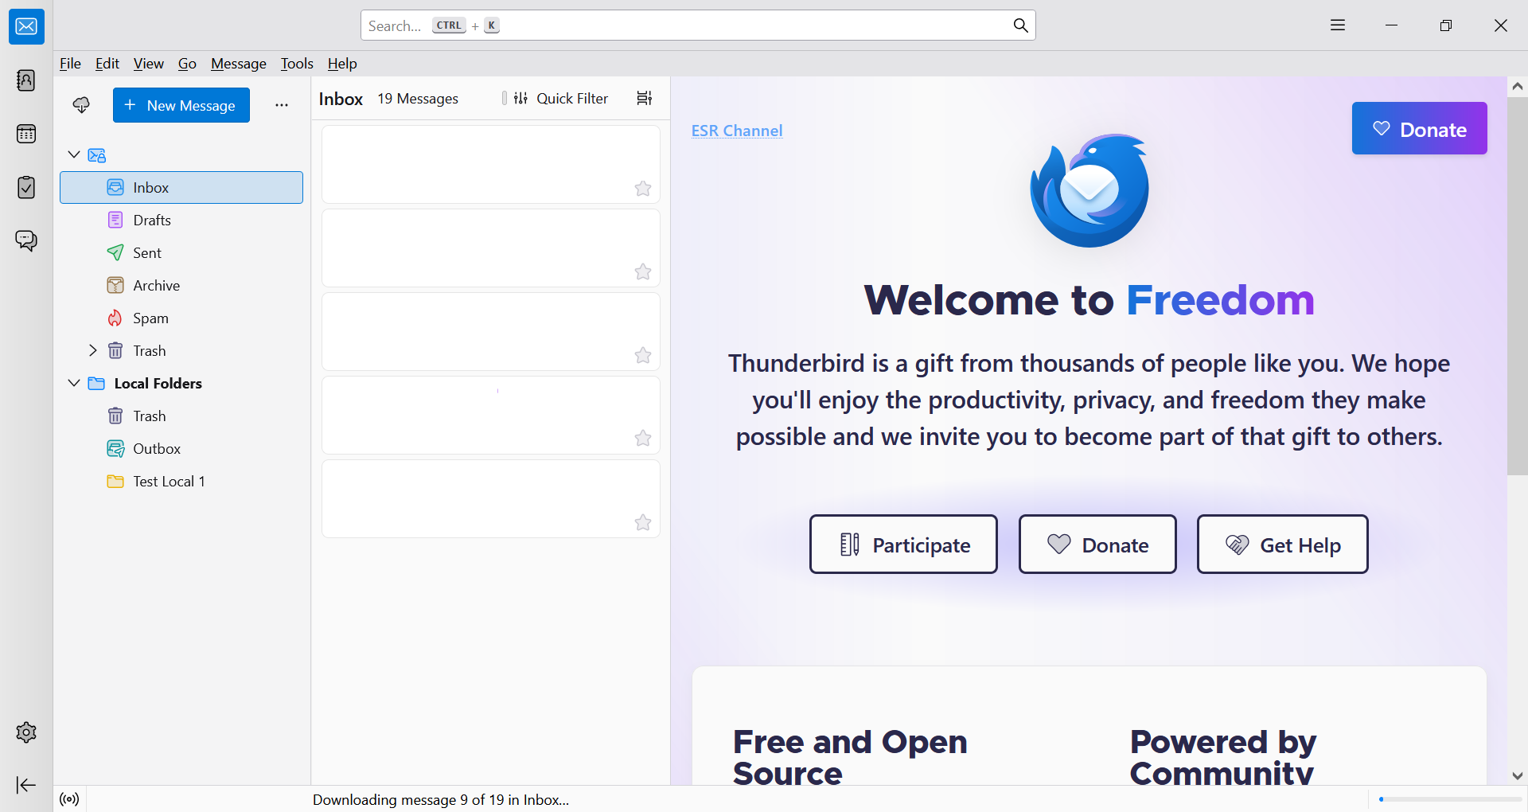
Task: Open the Message menu
Action: [239, 63]
